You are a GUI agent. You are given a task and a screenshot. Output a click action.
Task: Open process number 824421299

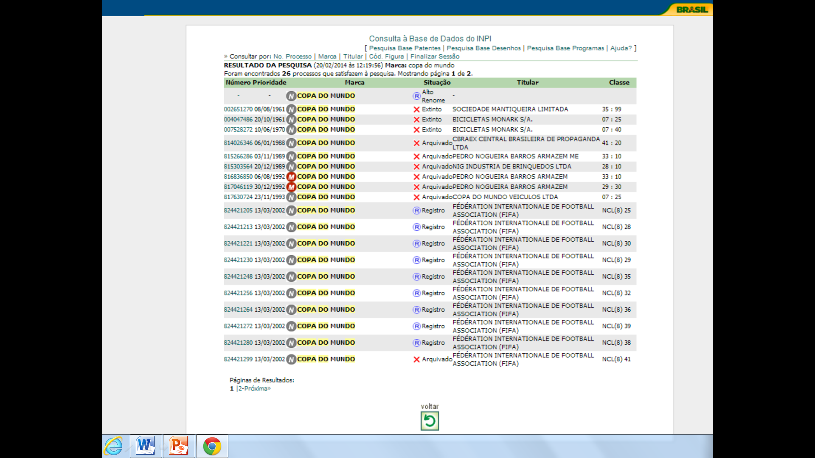[238, 359]
